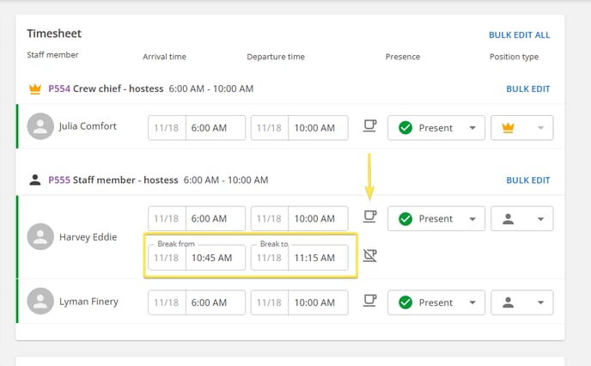Click Julia Comfort's avatar
The height and width of the screenshot is (366, 591).
40,126
